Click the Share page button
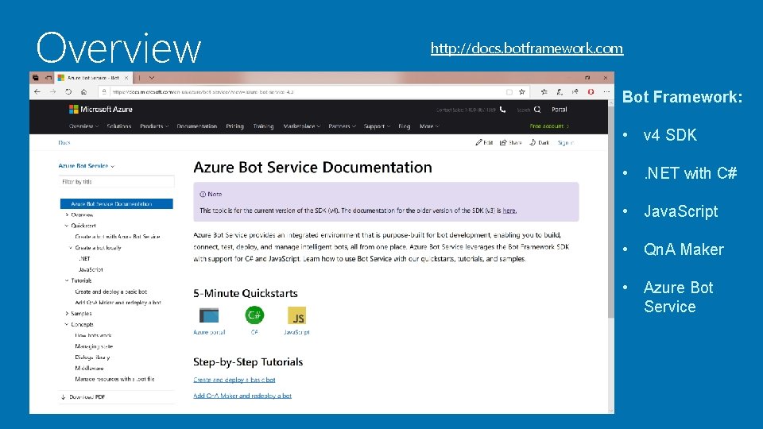 coord(510,142)
